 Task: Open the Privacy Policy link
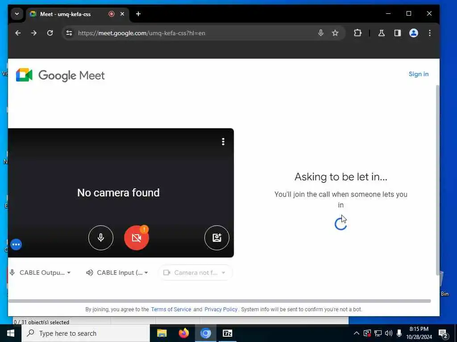[x=221, y=309]
